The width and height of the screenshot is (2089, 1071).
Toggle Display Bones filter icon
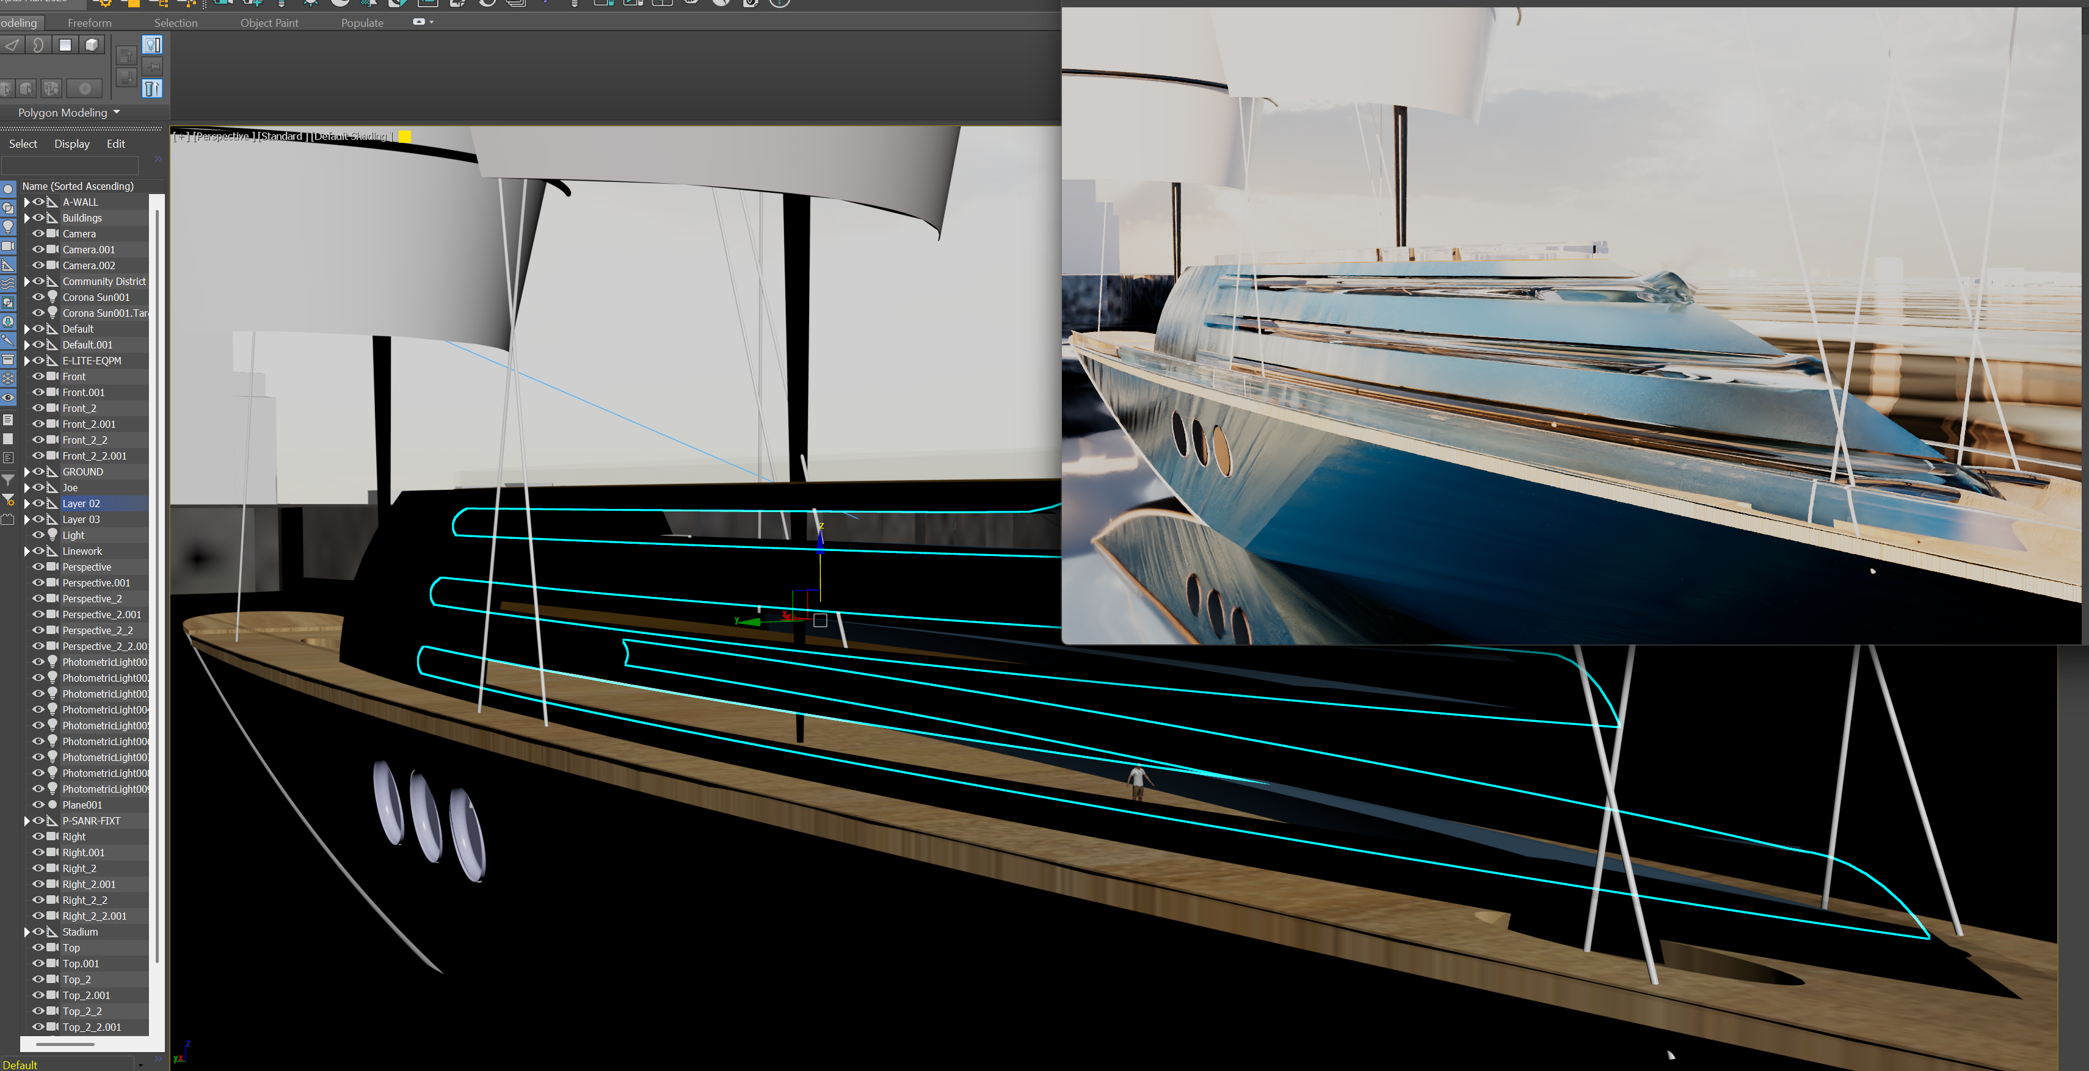pos(8,341)
